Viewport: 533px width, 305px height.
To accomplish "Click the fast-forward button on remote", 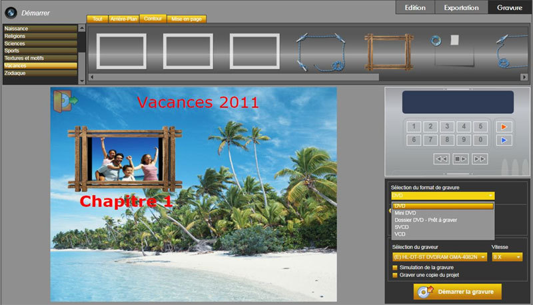I will pyautogui.click(x=480, y=158).
